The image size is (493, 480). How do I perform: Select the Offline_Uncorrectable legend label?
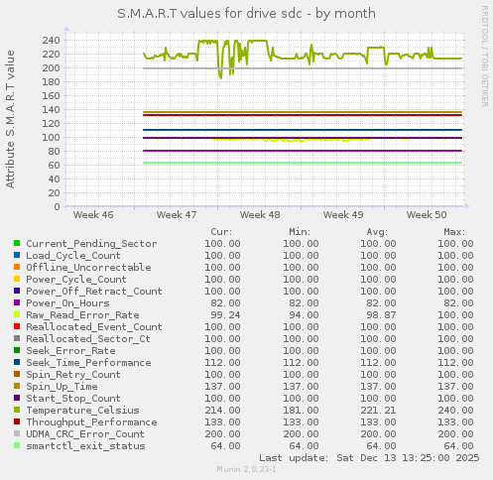(88, 268)
